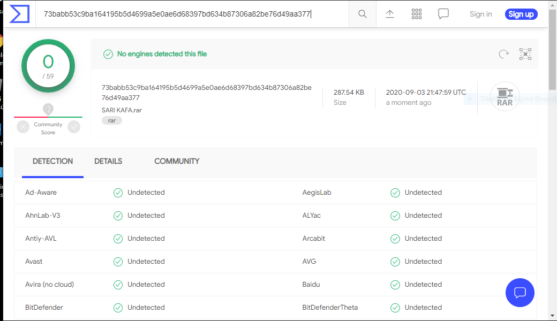Switch to the DETECTION tab

[x=52, y=162]
